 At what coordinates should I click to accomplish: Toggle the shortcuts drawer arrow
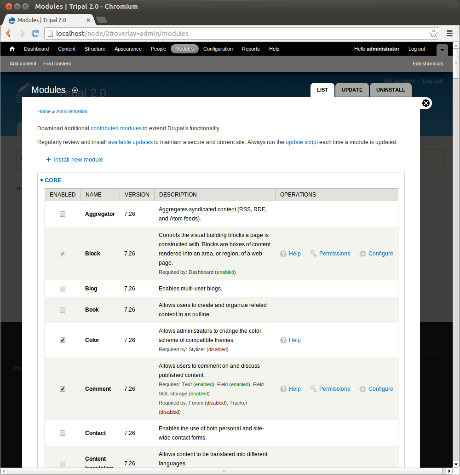[x=442, y=50]
